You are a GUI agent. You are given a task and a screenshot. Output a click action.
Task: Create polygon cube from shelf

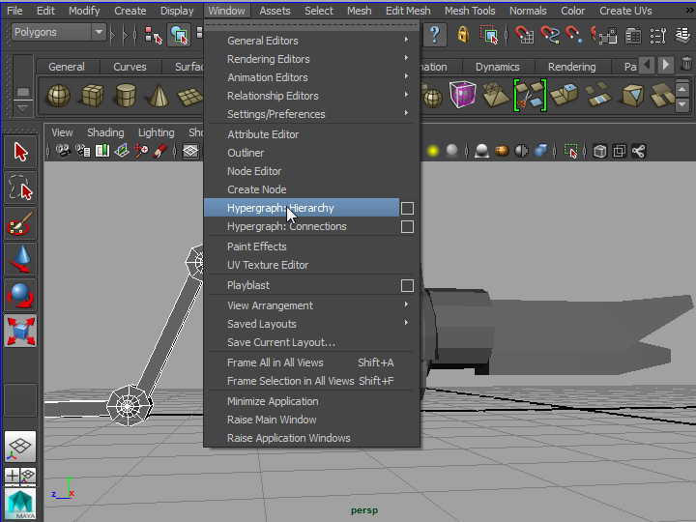93,96
